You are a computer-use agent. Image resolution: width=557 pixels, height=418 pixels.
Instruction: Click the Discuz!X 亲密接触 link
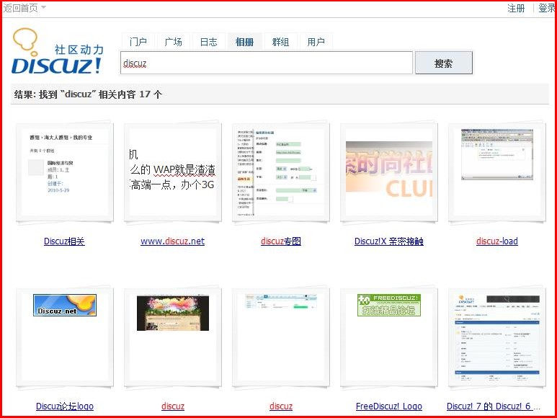[x=389, y=241]
